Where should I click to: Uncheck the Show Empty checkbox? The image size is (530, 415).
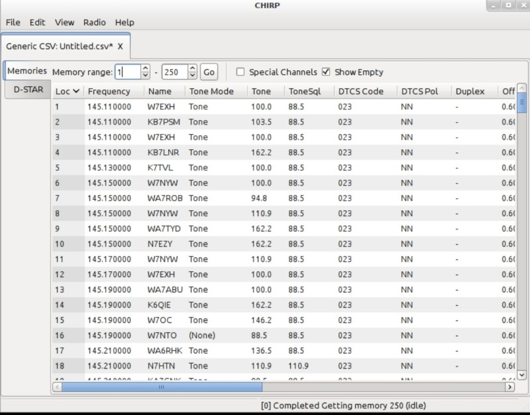click(326, 72)
